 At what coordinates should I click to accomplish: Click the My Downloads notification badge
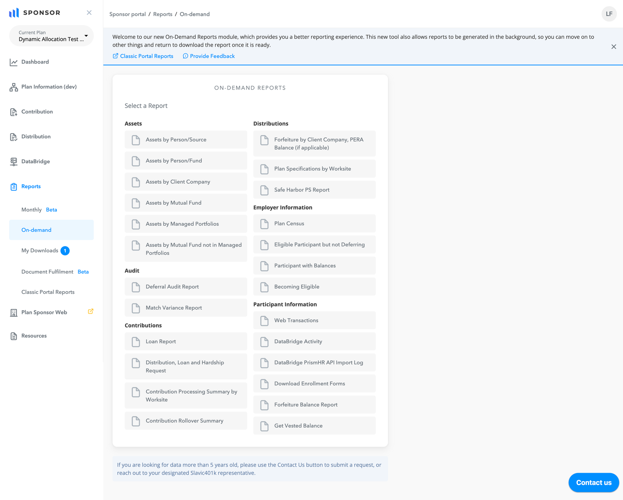[65, 251]
